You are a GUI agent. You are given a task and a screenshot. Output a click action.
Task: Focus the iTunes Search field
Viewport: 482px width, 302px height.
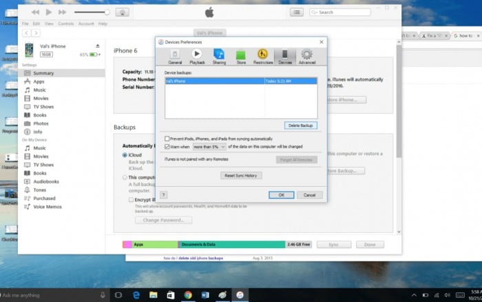(x=340, y=12)
